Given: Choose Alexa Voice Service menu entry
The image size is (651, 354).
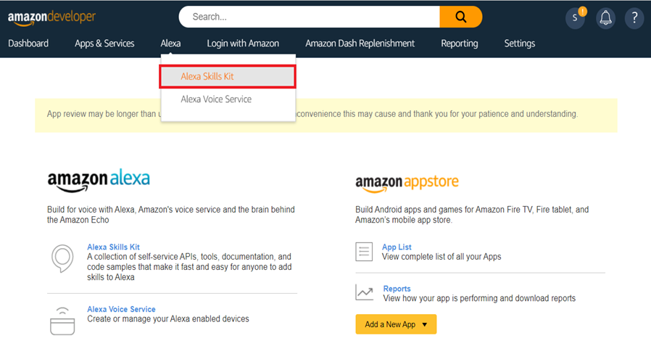Looking at the screenshot, I should (216, 99).
